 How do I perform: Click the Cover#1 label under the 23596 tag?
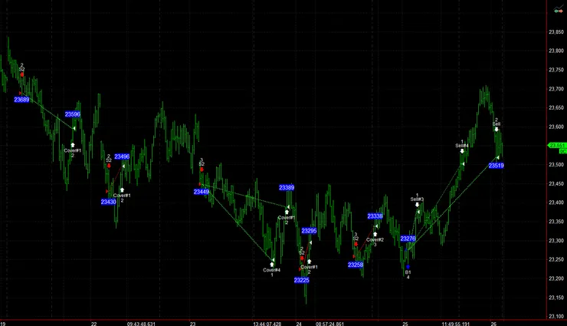73,150
